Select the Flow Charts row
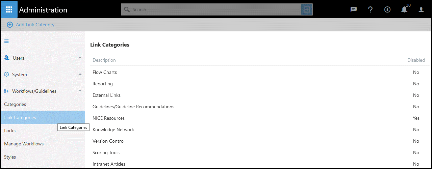Screen dimensions: 432x169 click(x=105, y=72)
